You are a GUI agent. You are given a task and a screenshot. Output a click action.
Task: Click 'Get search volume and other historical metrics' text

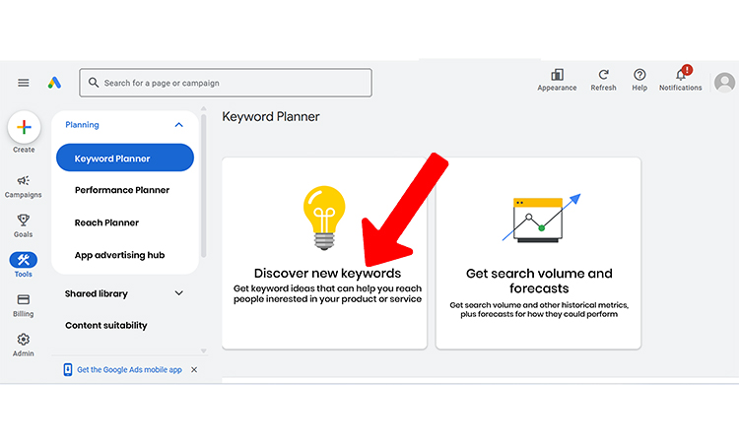point(539,310)
